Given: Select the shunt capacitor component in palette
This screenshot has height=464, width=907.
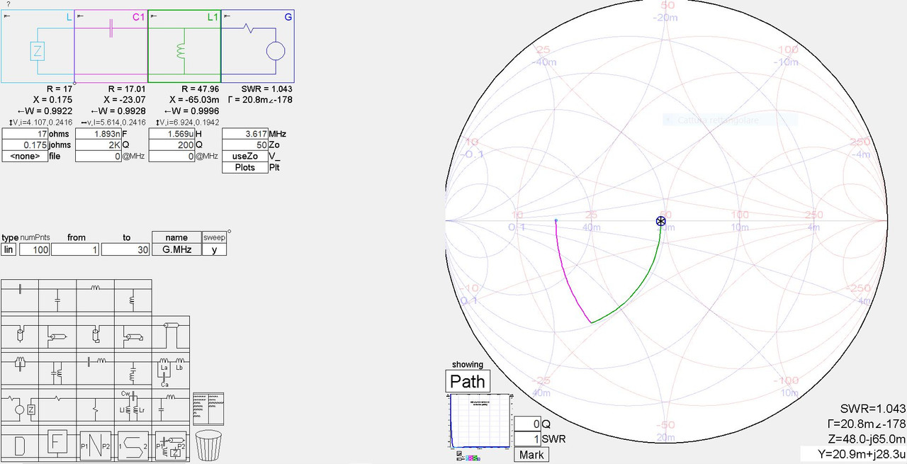Looking at the screenshot, I should pos(57,298).
